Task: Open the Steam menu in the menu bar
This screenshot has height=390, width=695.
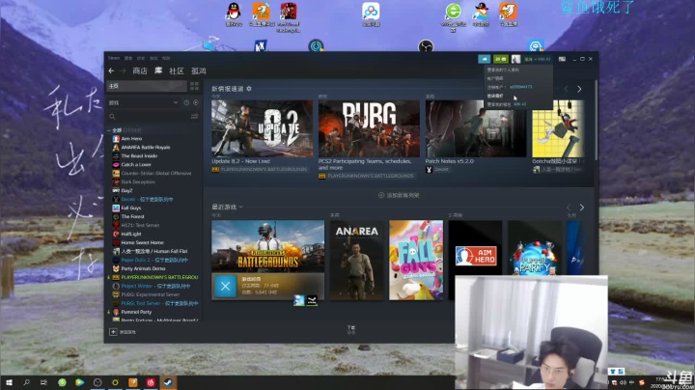Action: [114, 58]
